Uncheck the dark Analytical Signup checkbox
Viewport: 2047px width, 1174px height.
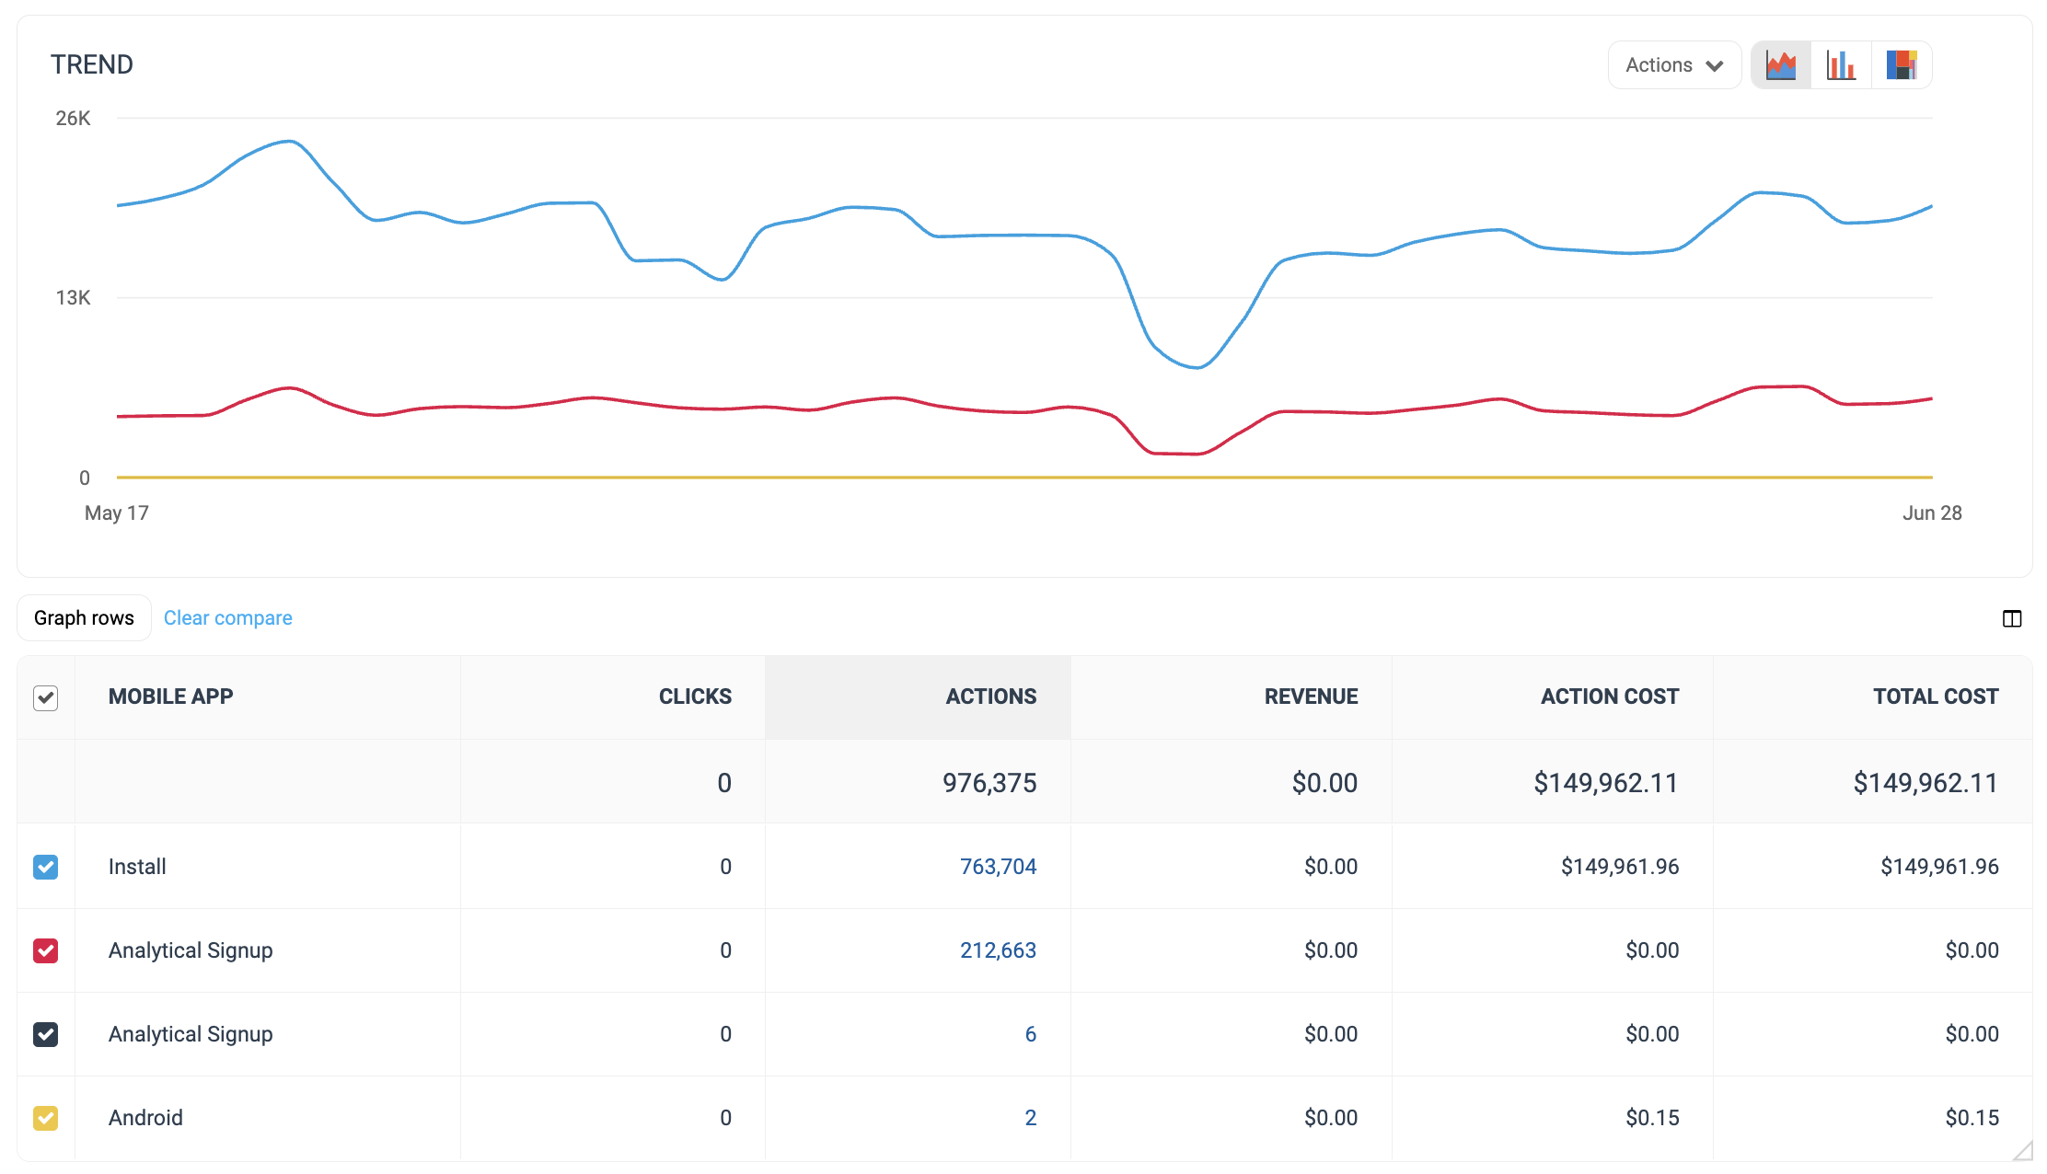pos(46,1034)
